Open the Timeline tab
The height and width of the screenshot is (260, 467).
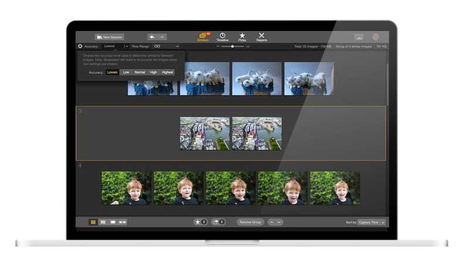click(x=223, y=37)
